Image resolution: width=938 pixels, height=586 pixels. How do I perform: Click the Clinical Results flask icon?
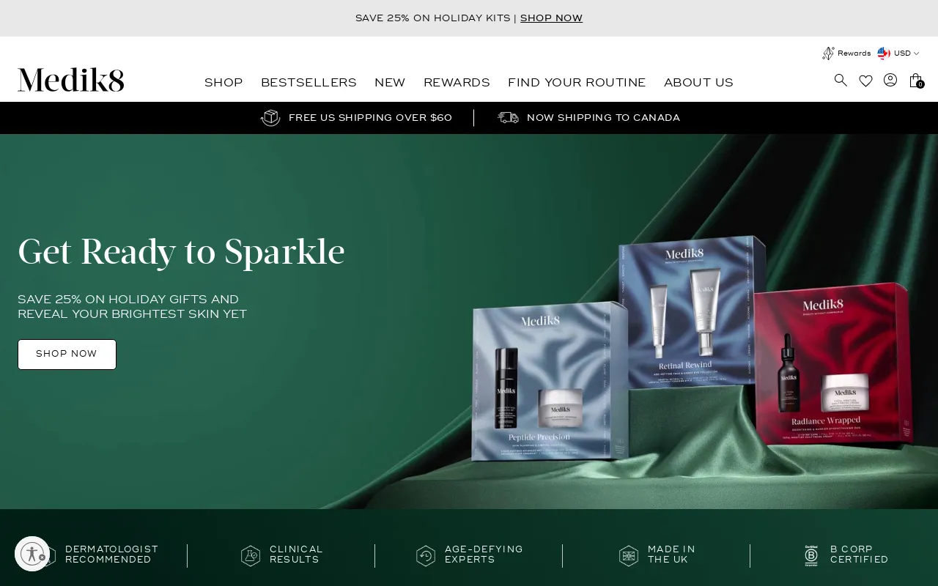[x=251, y=556]
